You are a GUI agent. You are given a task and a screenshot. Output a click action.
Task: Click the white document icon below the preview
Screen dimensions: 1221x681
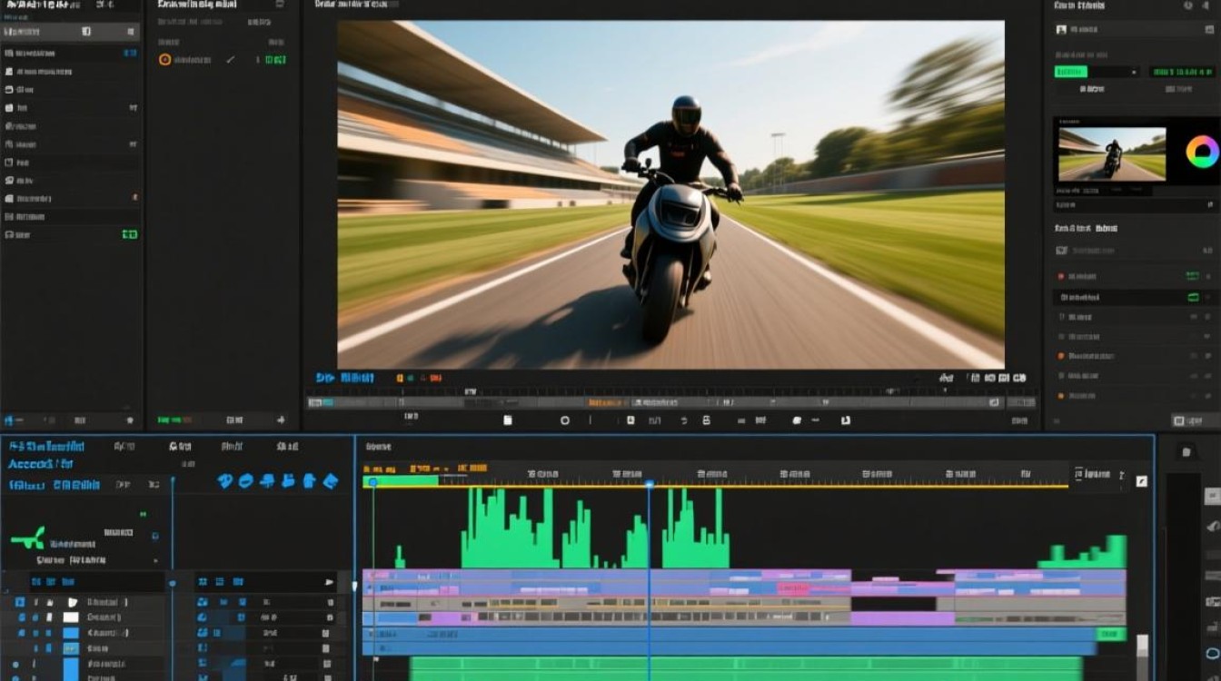(508, 420)
